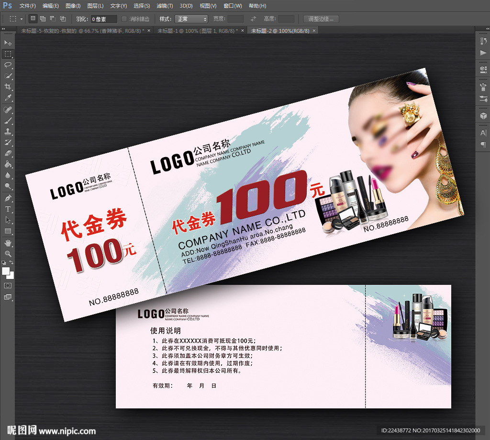
Task: Open the Paragraph panel
Action: click(x=483, y=145)
